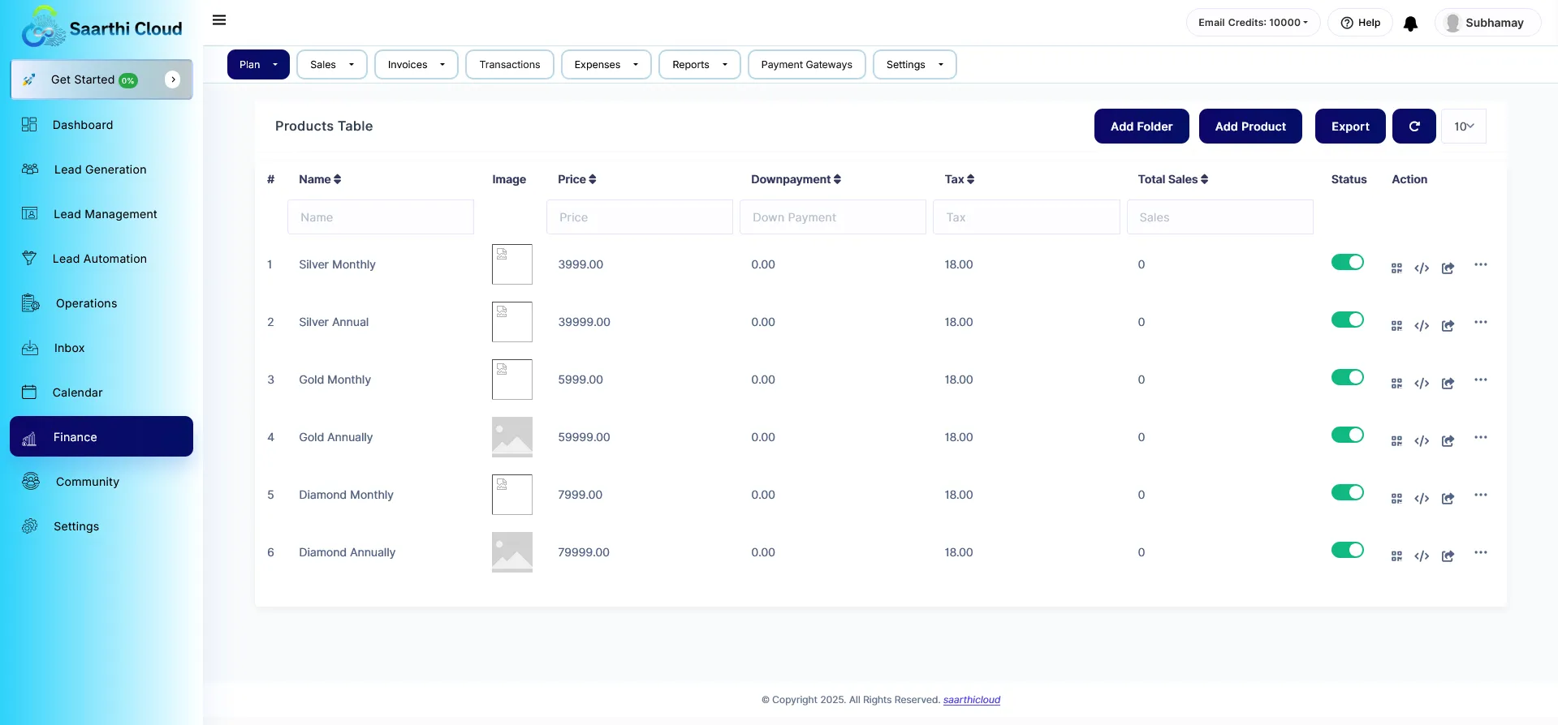Image resolution: width=1558 pixels, height=725 pixels.
Task: Disable the Silver Monthly status toggle
Action: click(x=1347, y=262)
